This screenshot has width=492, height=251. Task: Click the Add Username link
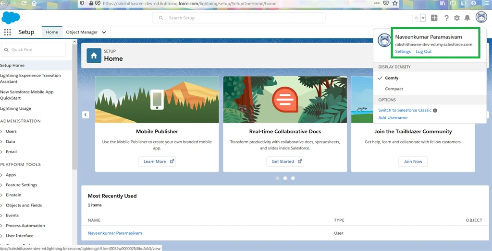pos(393,118)
